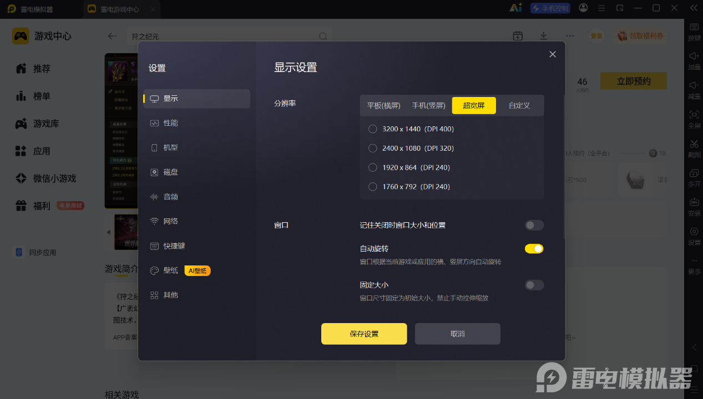
Task: Switch to 手机(竖屏) resolution tab
Action: (x=428, y=105)
